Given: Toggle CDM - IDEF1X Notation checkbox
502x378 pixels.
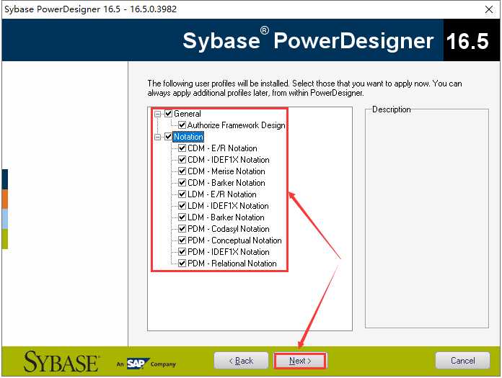Looking at the screenshot, I should (182, 159).
